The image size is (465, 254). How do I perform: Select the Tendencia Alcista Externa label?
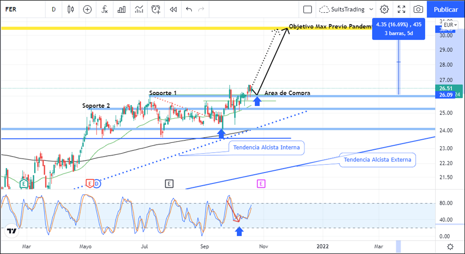[377, 160]
